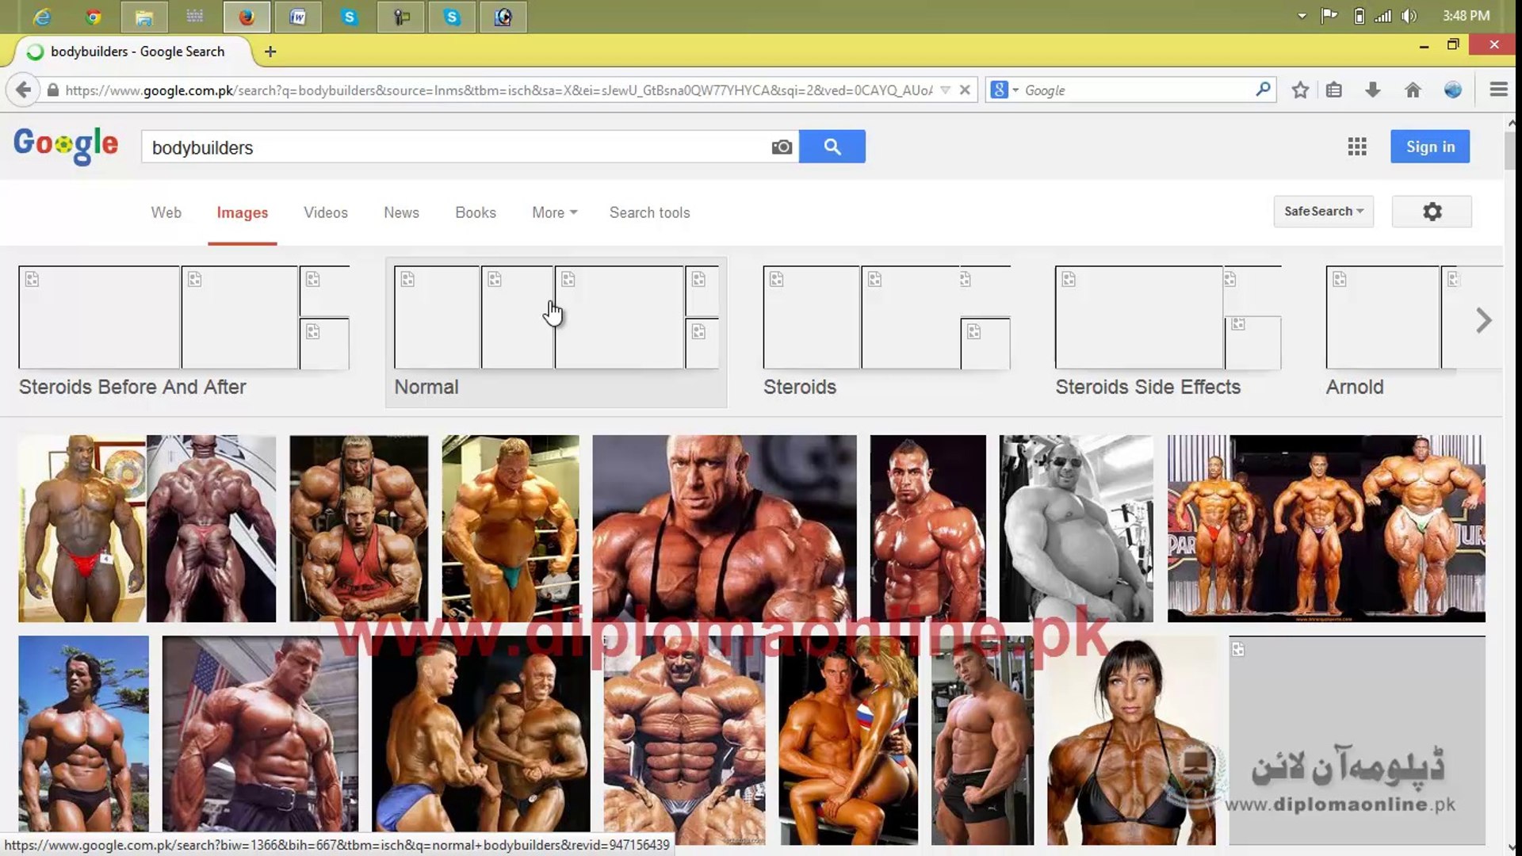Open a new browser tab
The height and width of the screenshot is (856, 1522).
pos(270,52)
